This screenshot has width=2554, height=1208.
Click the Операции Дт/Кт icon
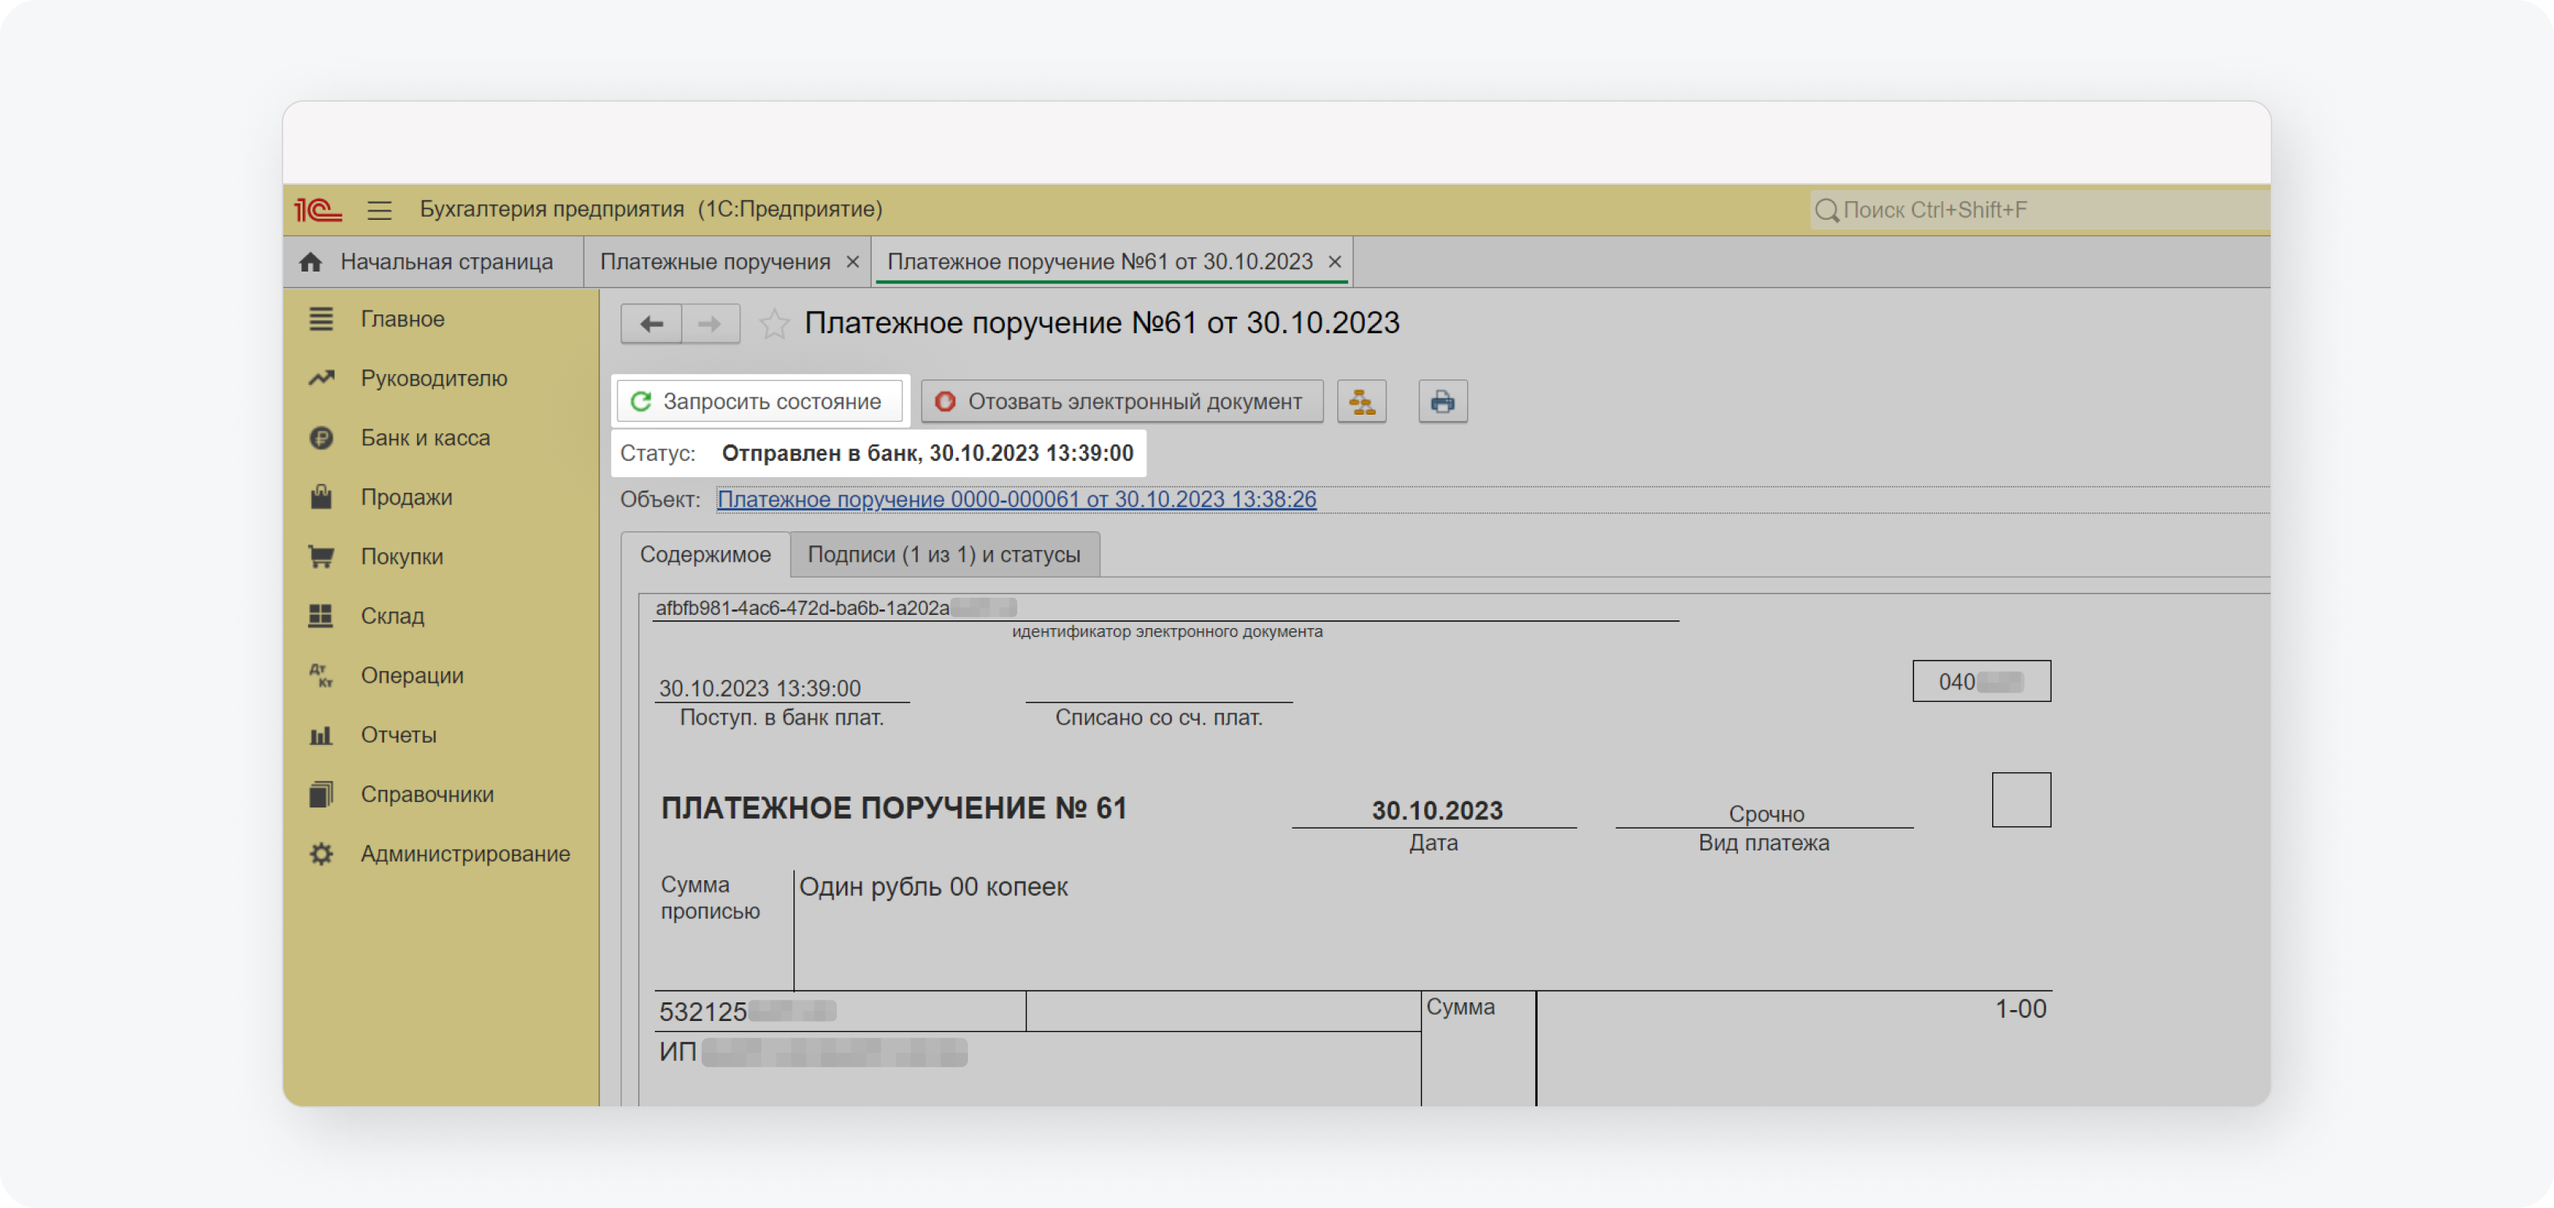320,676
